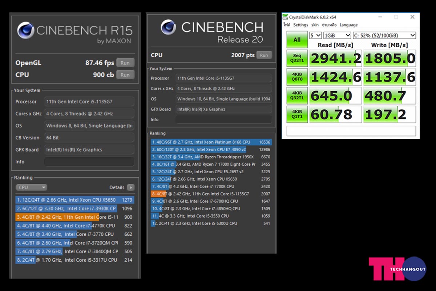436x291 pixels.
Task: Open the first Thai menu before Settings
Action: tap(287, 25)
